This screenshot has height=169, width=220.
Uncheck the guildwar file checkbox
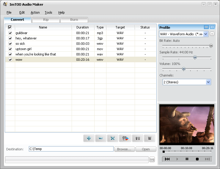10,33
